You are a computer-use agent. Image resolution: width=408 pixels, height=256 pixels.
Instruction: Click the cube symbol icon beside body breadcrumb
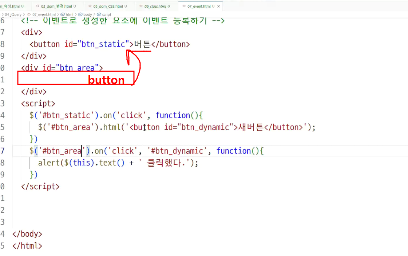80,15
